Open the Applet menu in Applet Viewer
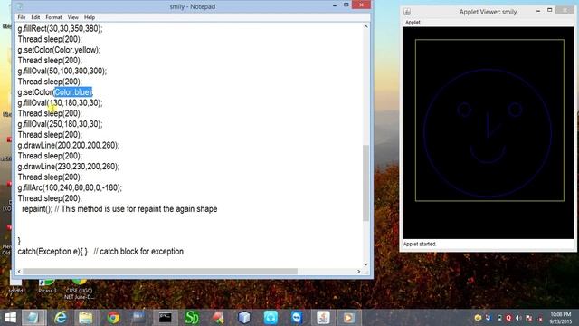 coord(413,22)
